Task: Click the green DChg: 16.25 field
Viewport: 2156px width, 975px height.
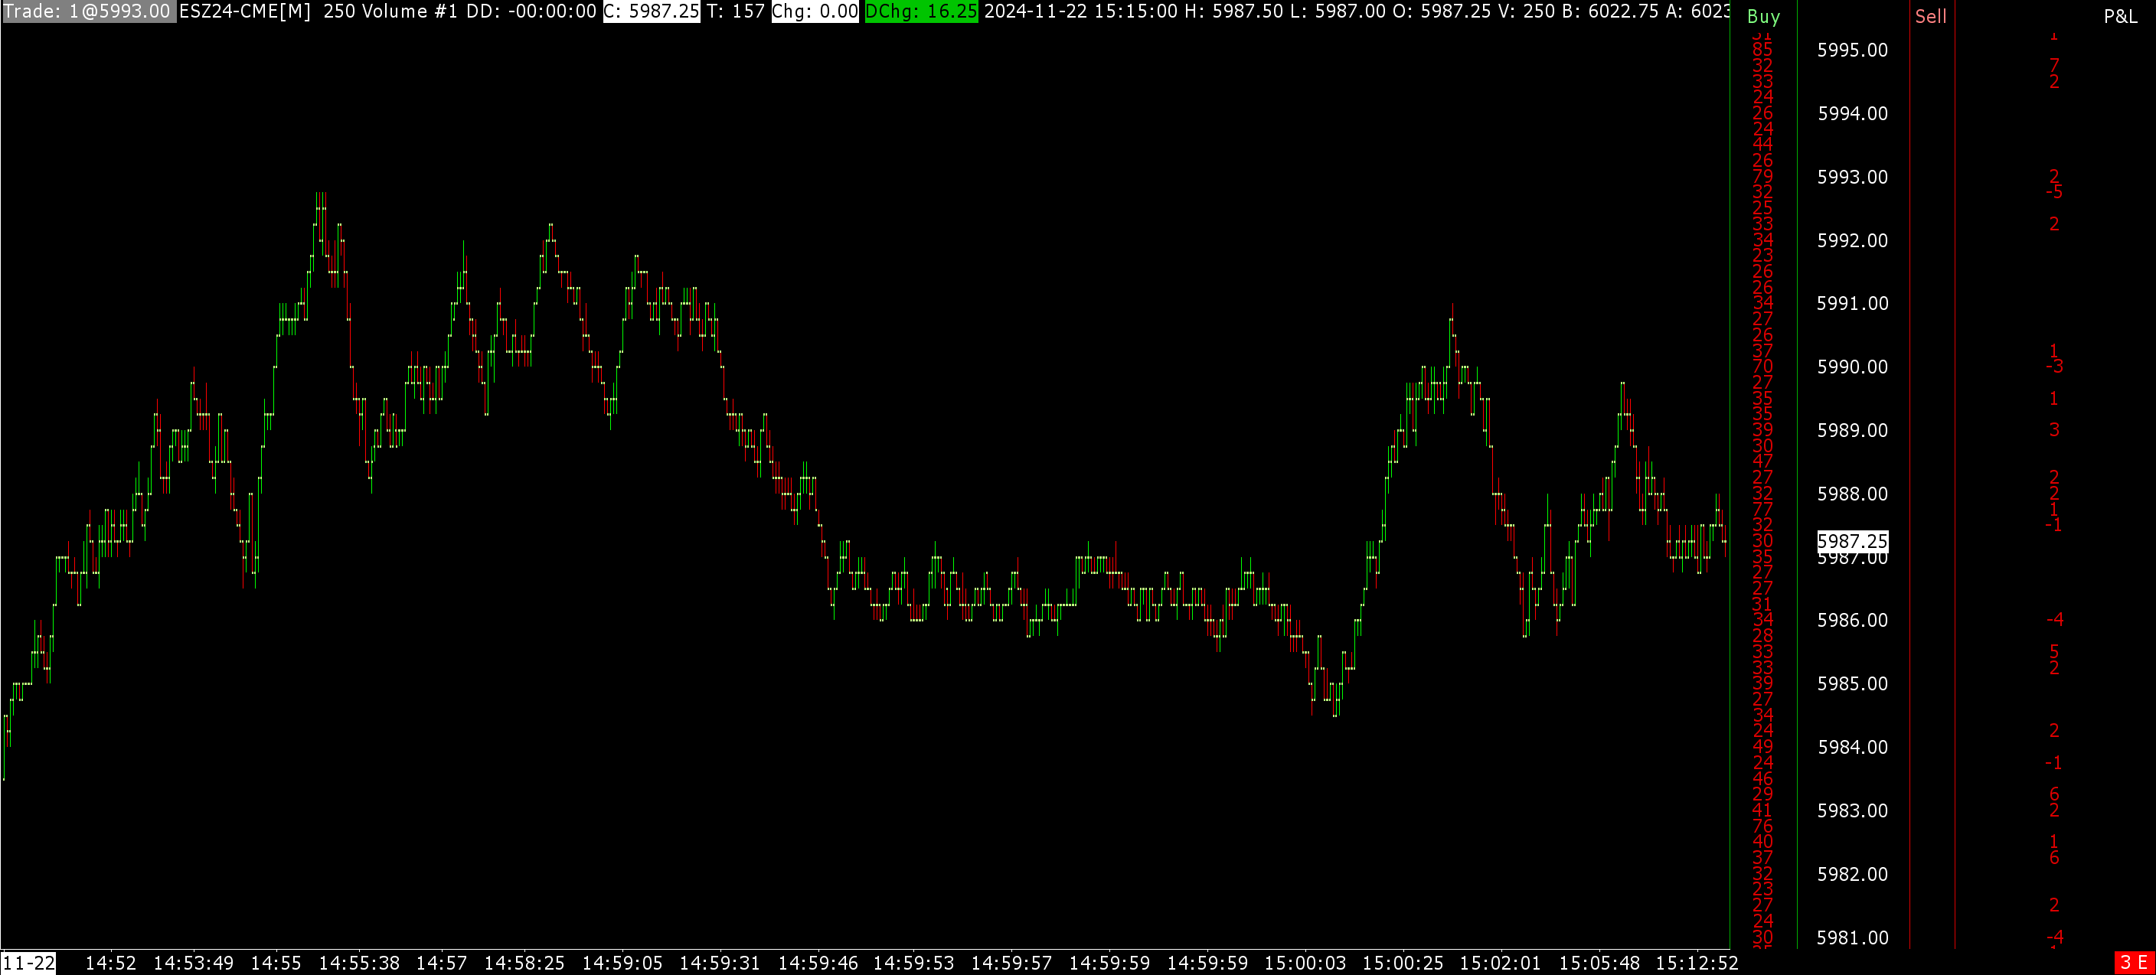Action: 920,11
